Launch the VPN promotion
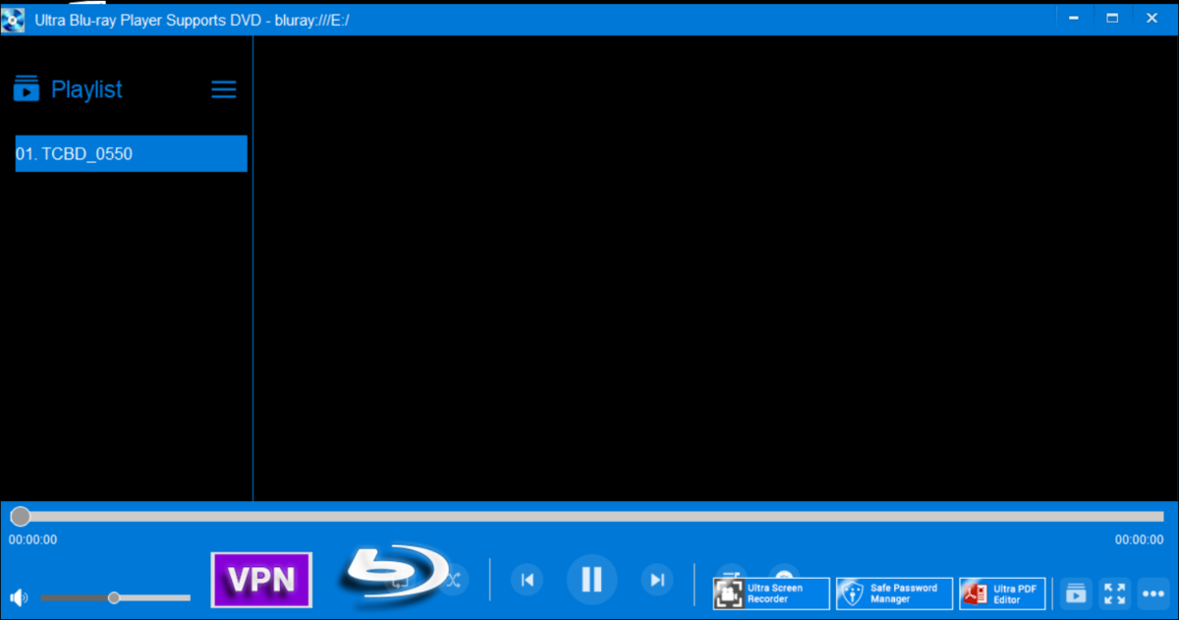This screenshot has width=1179, height=620. tap(260, 580)
